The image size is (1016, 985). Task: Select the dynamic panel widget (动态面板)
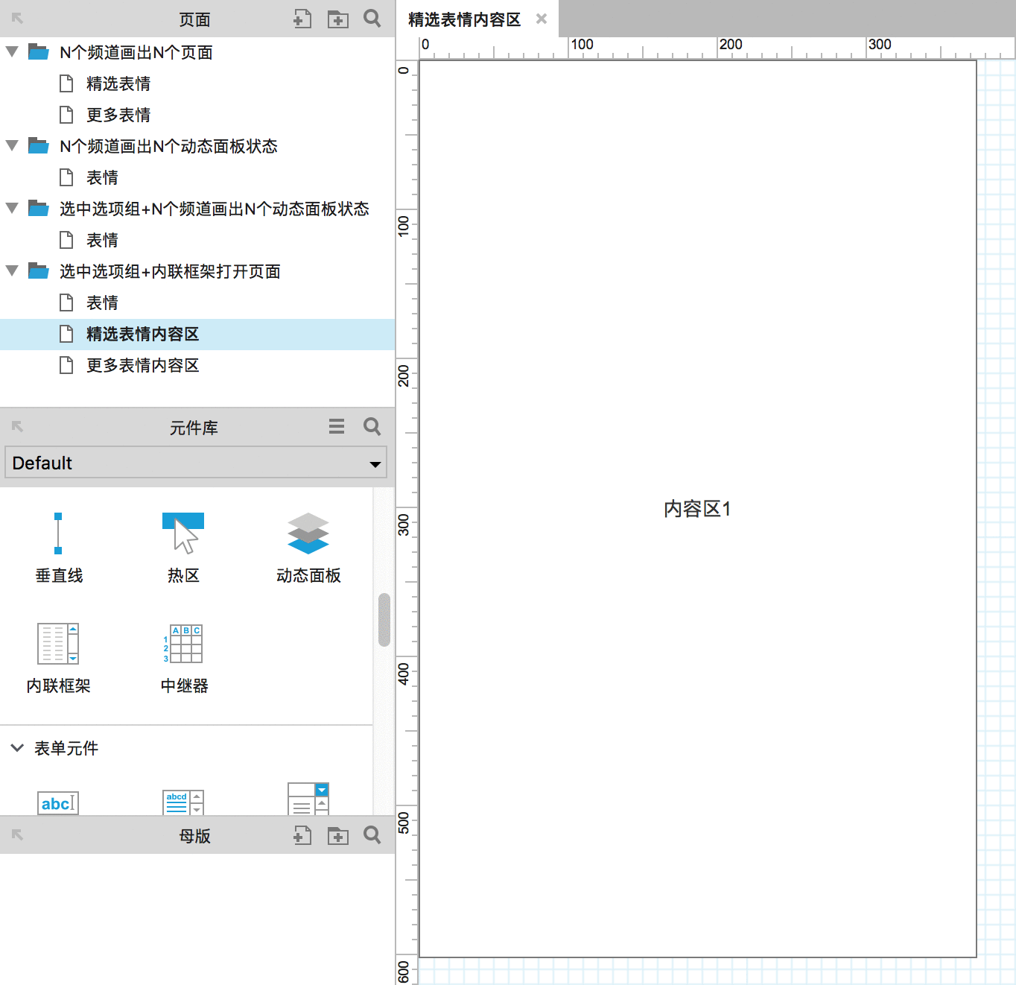(308, 548)
